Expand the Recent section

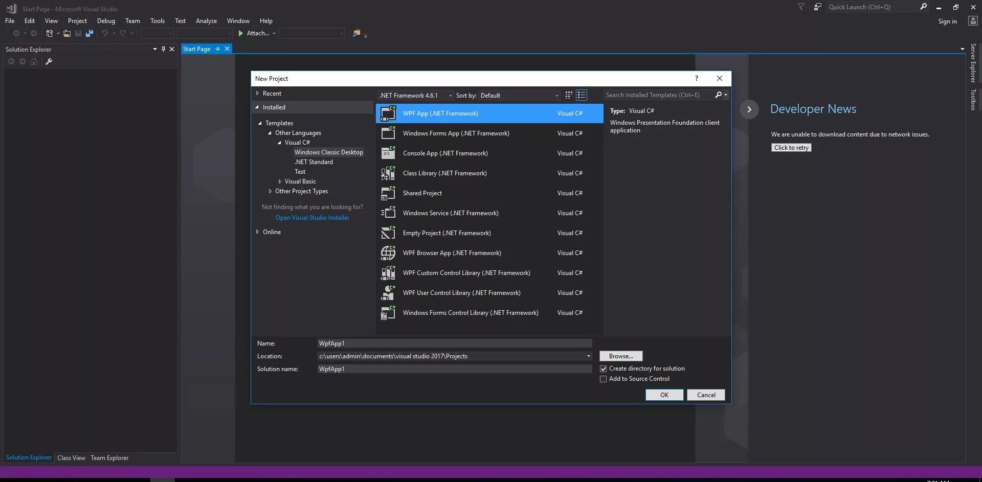point(257,94)
